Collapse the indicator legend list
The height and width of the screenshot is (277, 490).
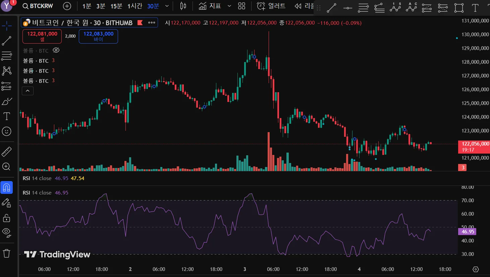[28, 91]
